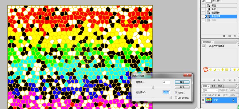Click the 亮度 brightness slider handle
This screenshot has width=239, height=109.
(x=153, y=87)
